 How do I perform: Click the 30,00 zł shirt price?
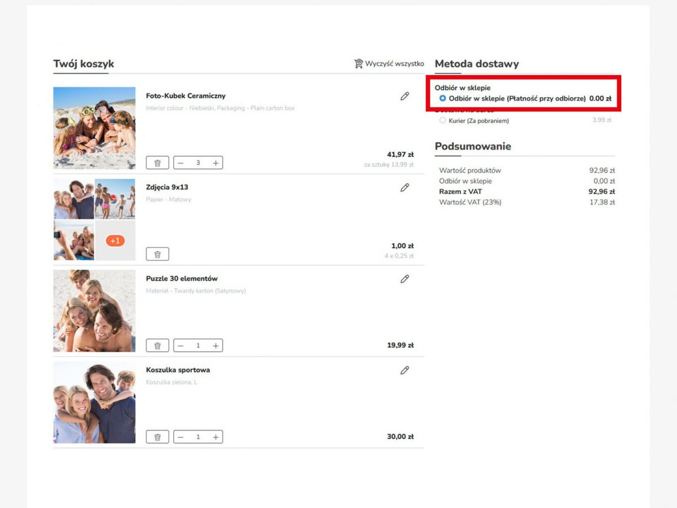tap(401, 437)
